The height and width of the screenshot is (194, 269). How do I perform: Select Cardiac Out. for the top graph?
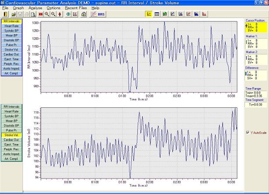coord(11,54)
